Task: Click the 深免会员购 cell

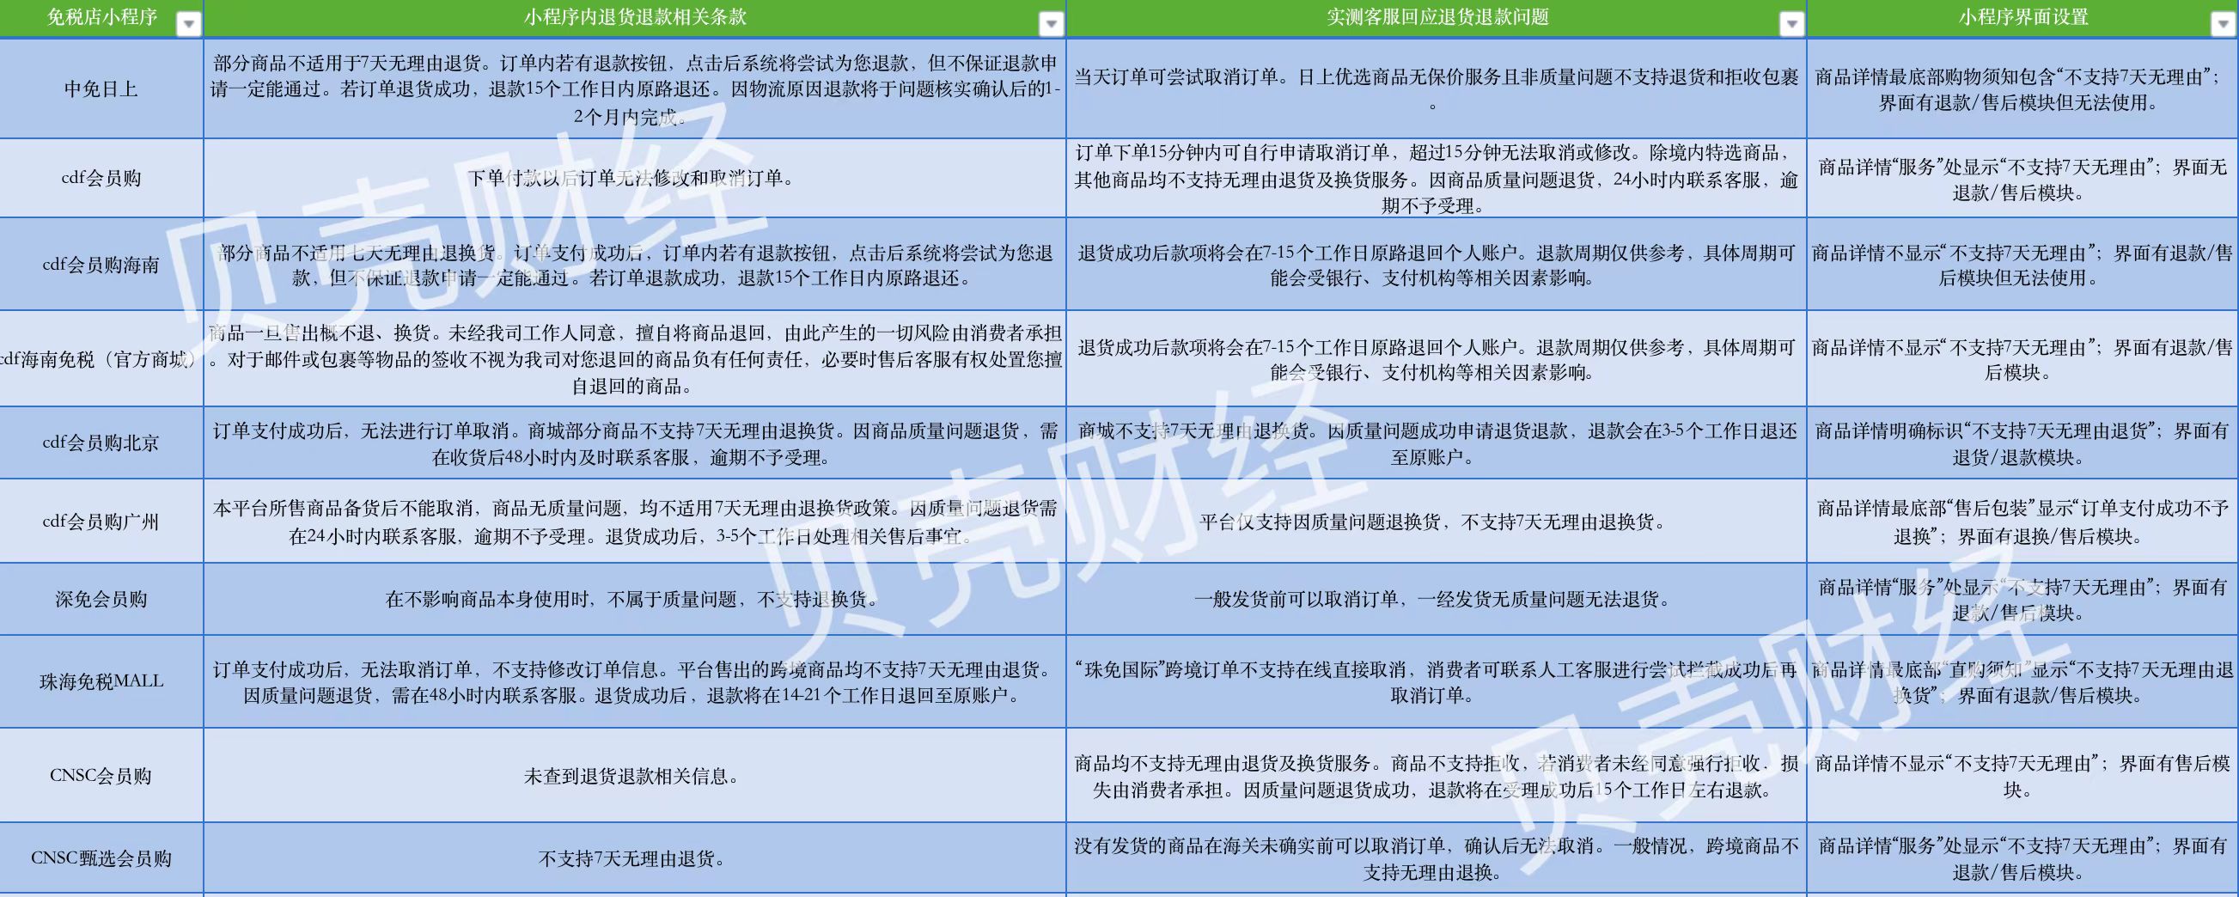Action: point(101,599)
